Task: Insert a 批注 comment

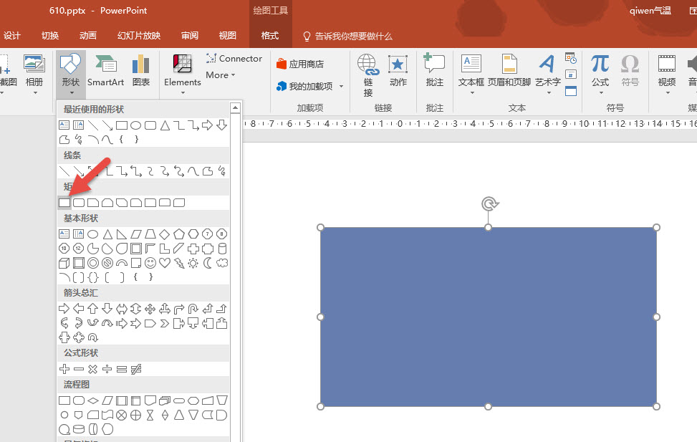Action: click(x=434, y=70)
